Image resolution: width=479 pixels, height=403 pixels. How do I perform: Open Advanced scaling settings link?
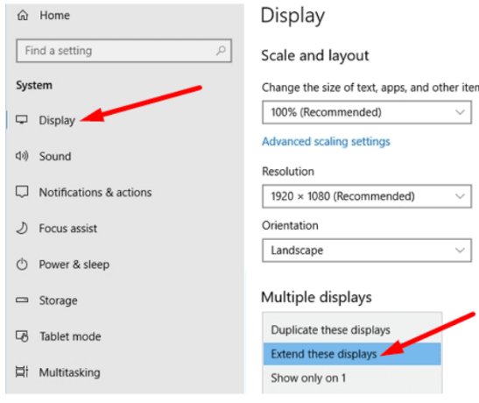click(x=326, y=141)
